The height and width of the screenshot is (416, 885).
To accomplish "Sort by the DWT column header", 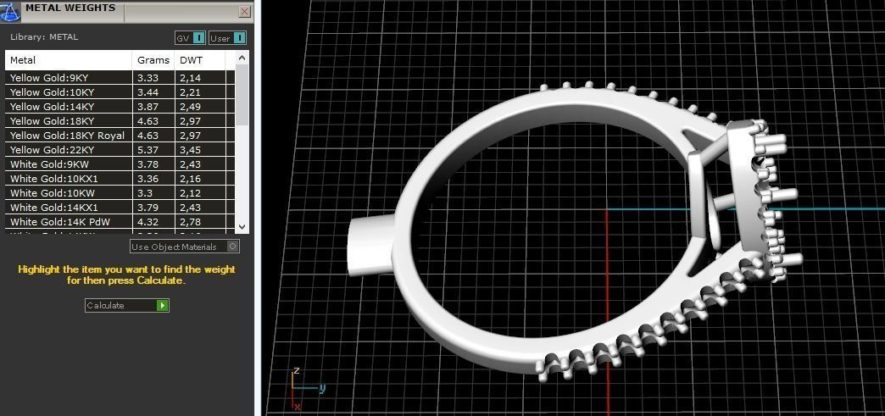I will [x=200, y=60].
